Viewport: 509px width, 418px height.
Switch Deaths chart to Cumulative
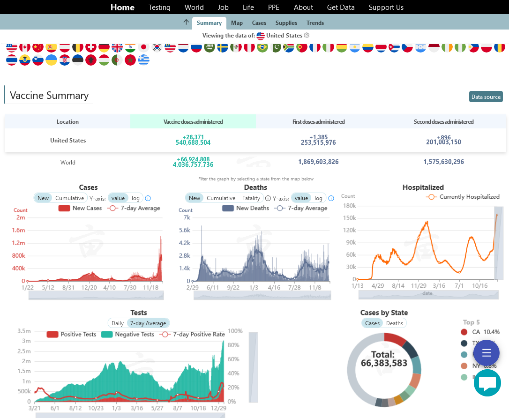tap(221, 198)
